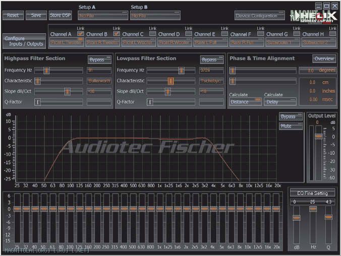Click the Output Level fader handle
Viewport: 341px width, 256px height.
[319, 136]
